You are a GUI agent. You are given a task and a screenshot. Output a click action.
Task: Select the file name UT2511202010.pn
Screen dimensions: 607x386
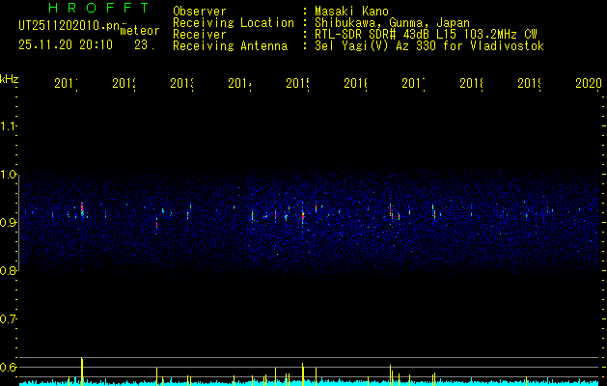pyautogui.click(x=69, y=26)
